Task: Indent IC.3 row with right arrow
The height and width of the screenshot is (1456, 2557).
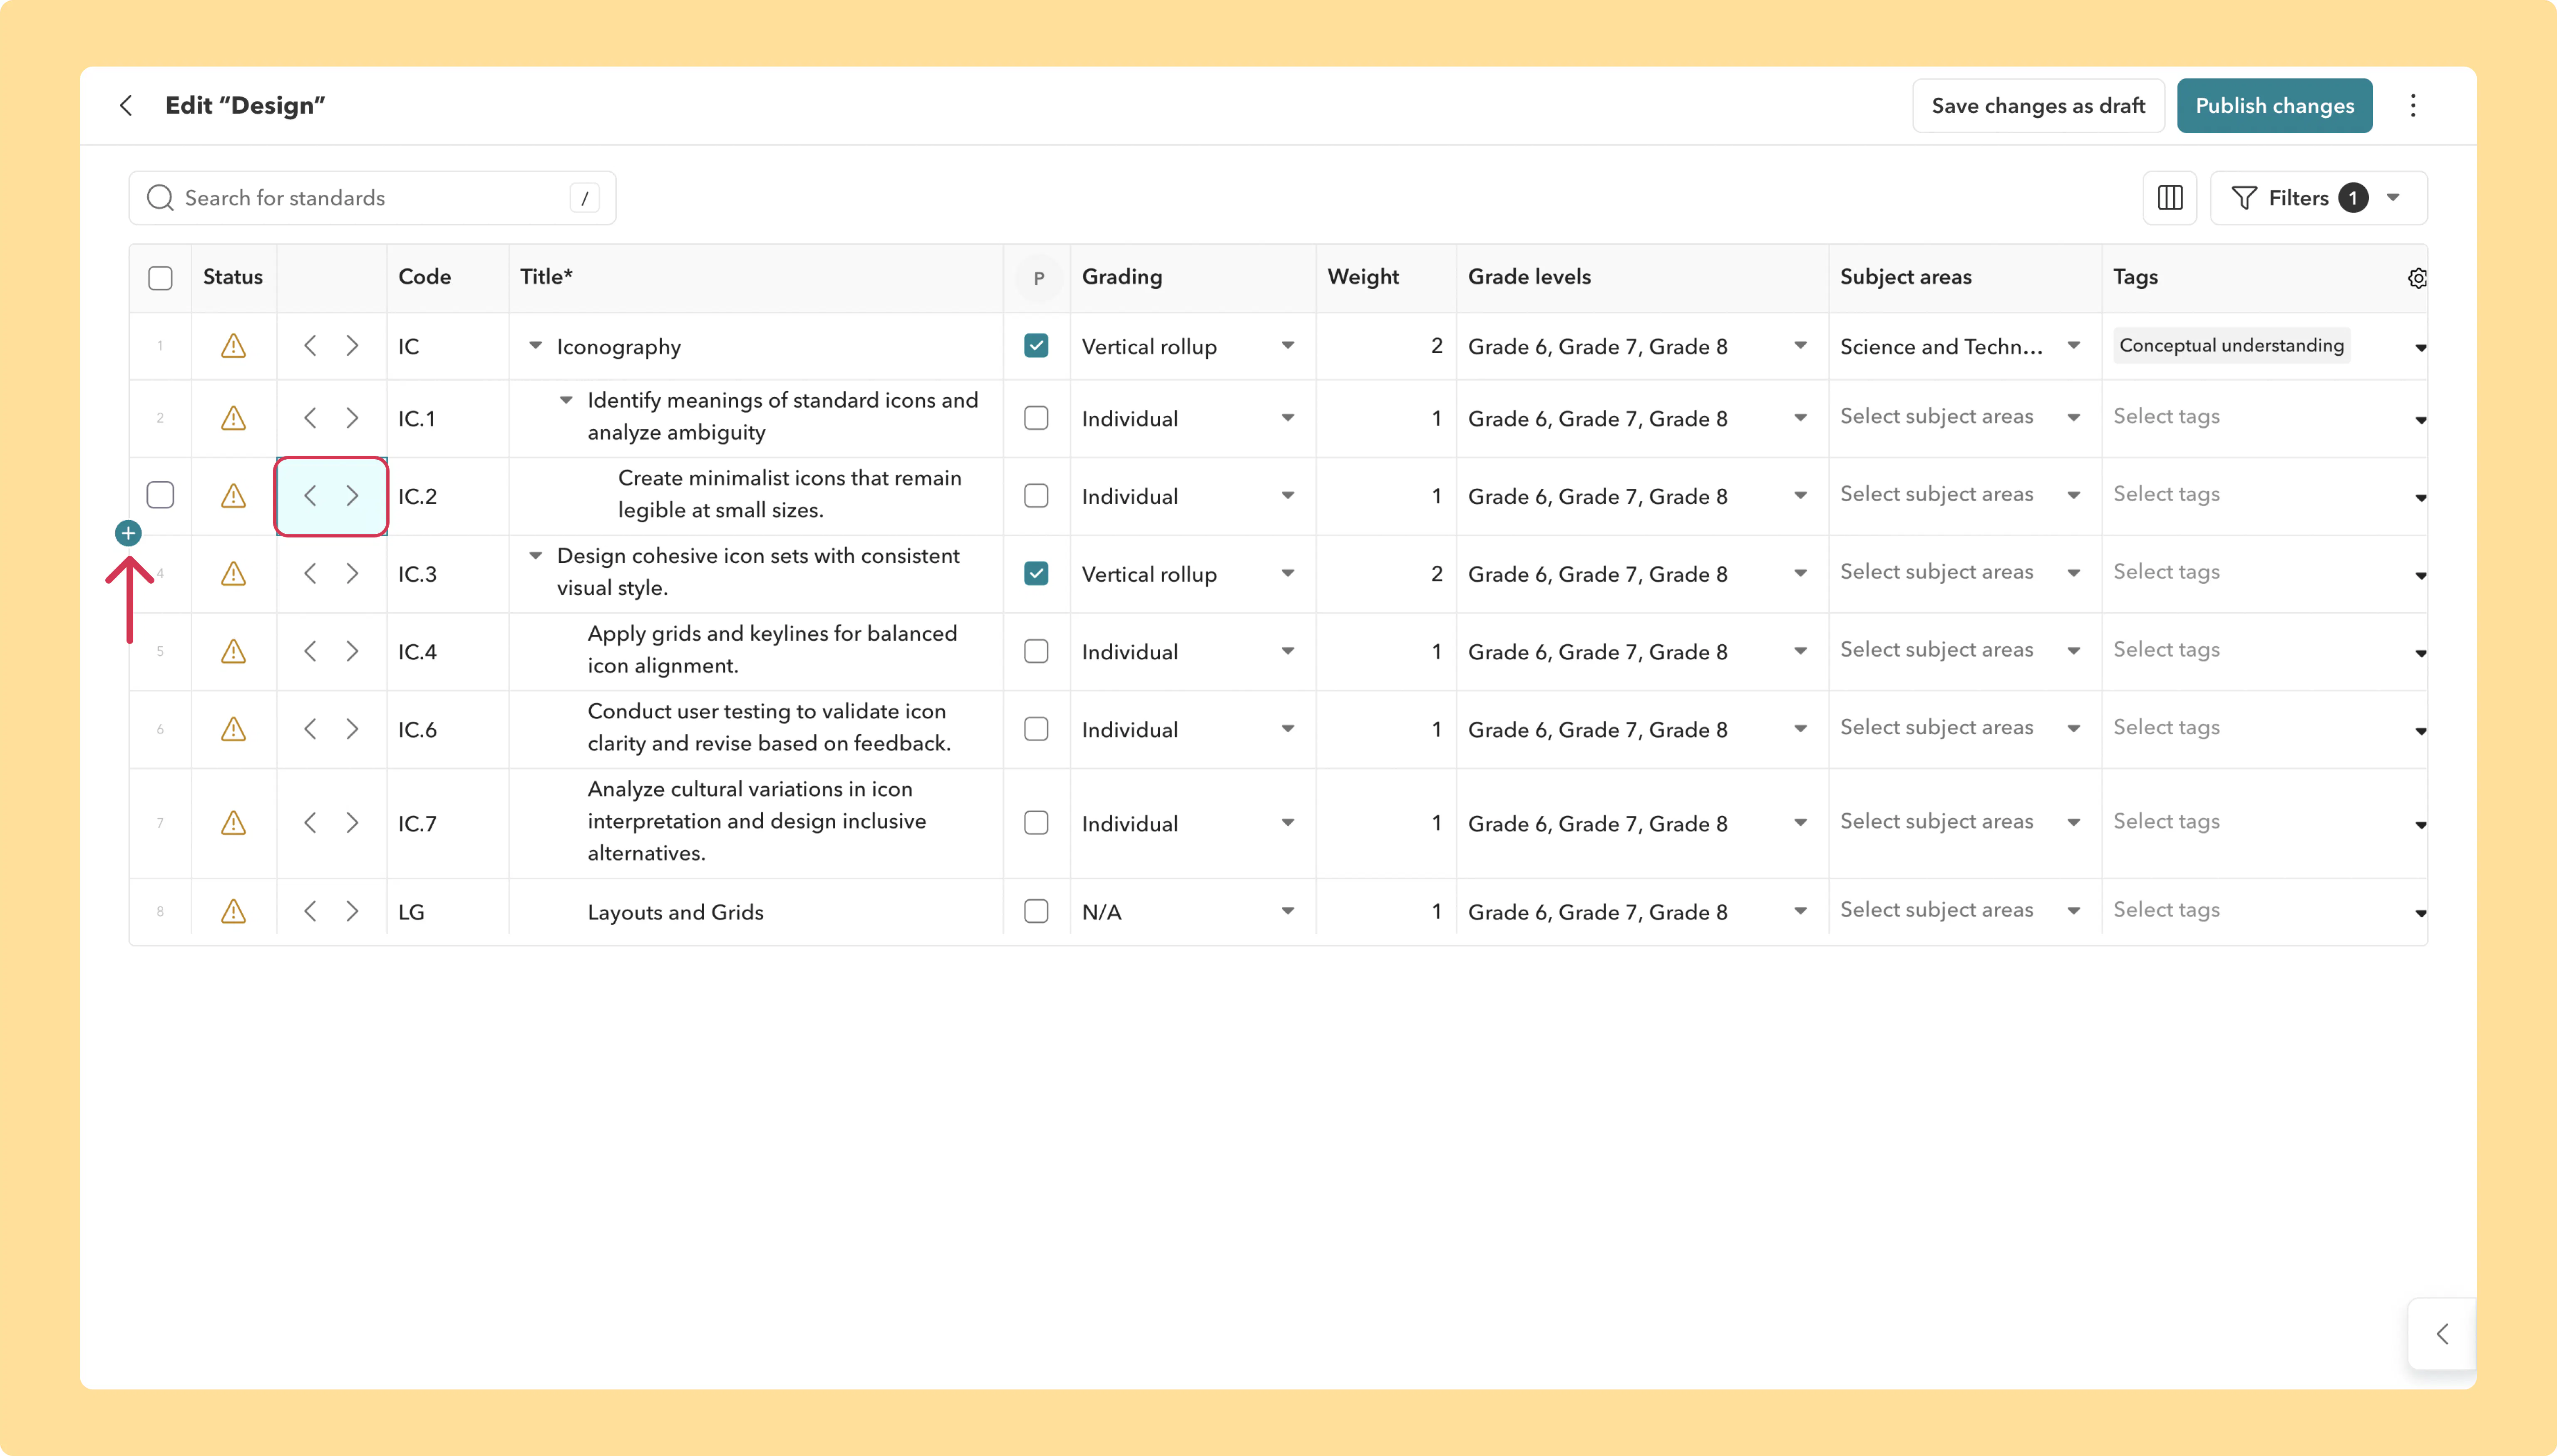Action: pyautogui.click(x=352, y=574)
